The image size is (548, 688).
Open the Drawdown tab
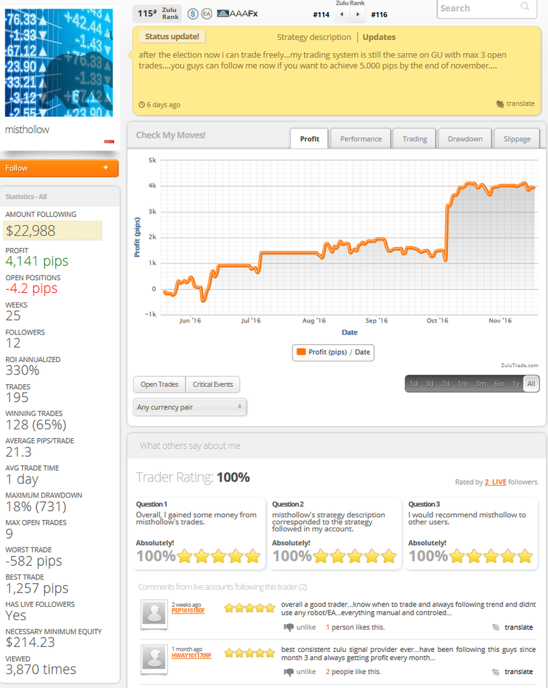[x=465, y=138]
